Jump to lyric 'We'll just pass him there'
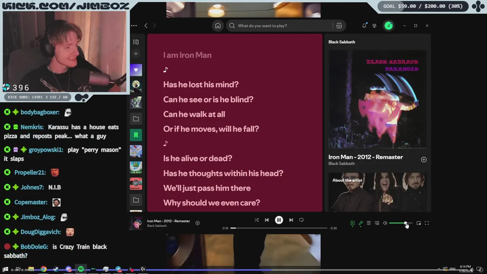 pos(207,188)
